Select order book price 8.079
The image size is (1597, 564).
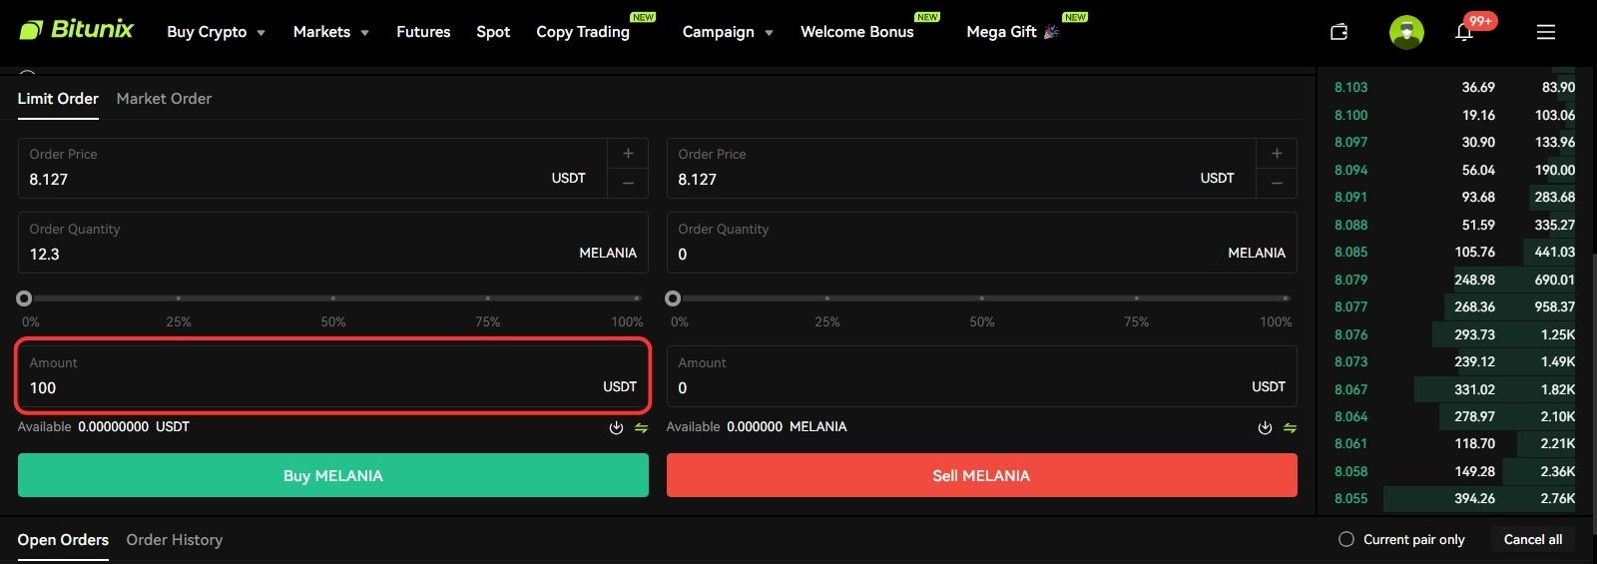[1351, 280]
